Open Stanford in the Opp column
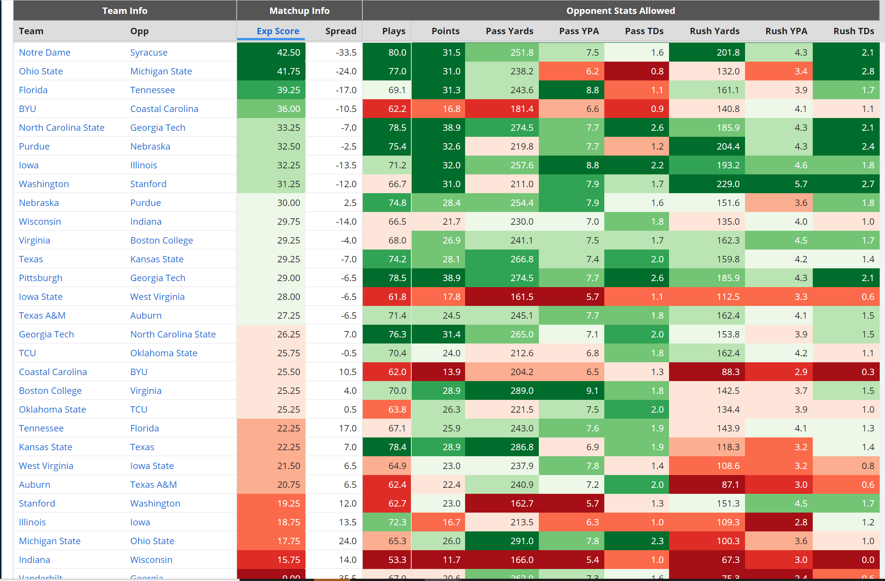885x581 pixels. click(148, 184)
